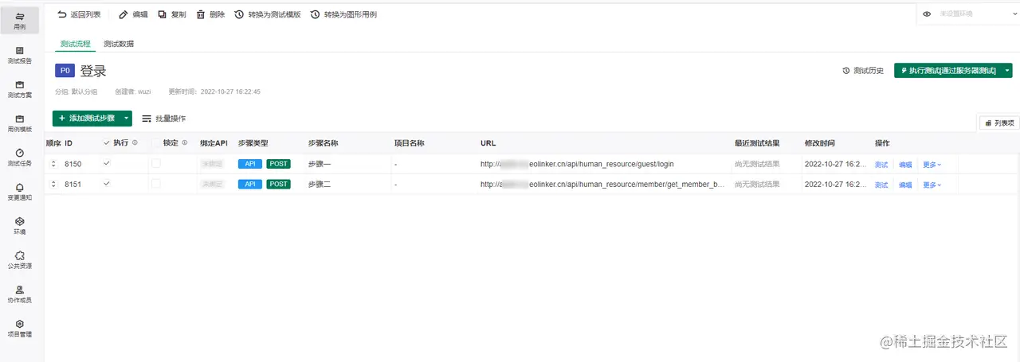Click the P0 priority badge
Image resolution: width=1020 pixels, height=362 pixels.
point(65,71)
